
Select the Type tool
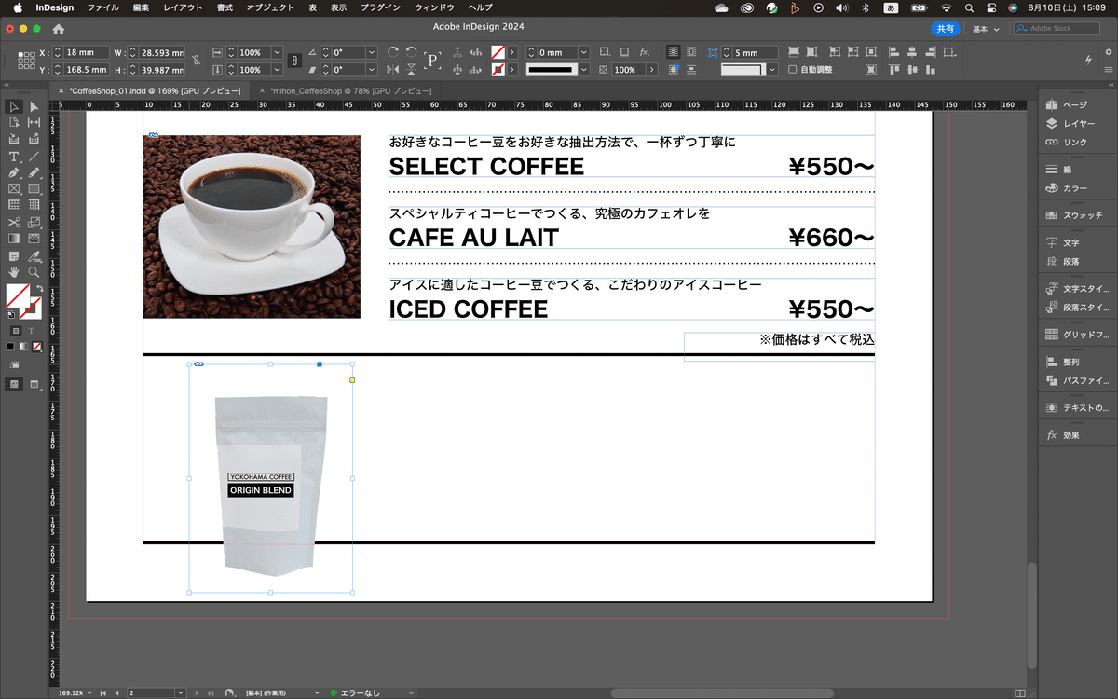(14, 157)
